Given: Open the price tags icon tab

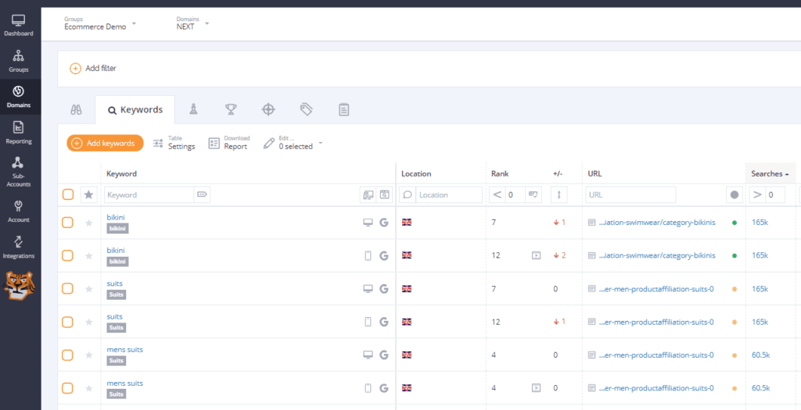Looking at the screenshot, I should 306,109.
